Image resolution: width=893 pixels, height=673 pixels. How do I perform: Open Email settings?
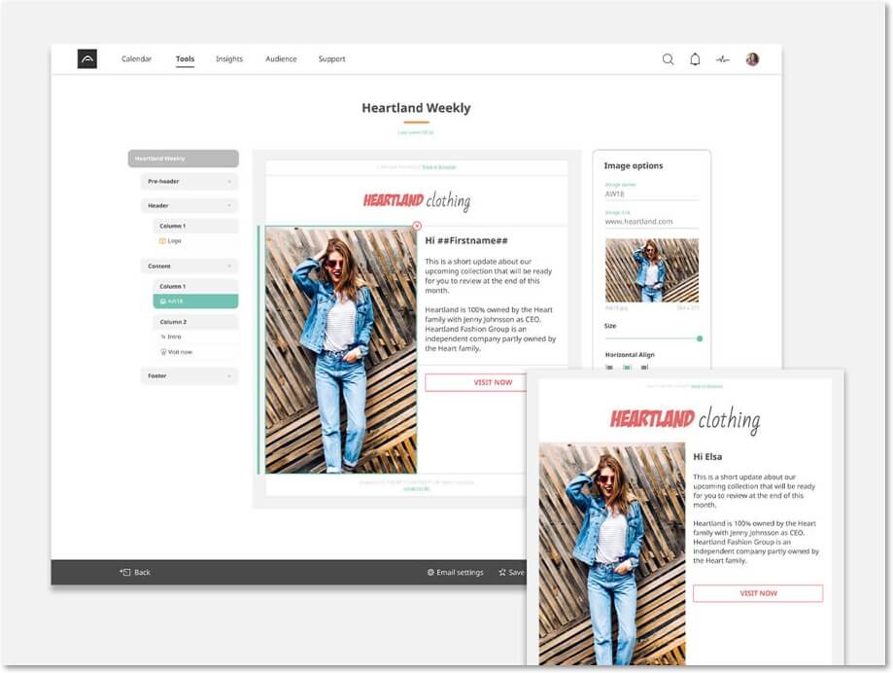[x=456, y=572]
